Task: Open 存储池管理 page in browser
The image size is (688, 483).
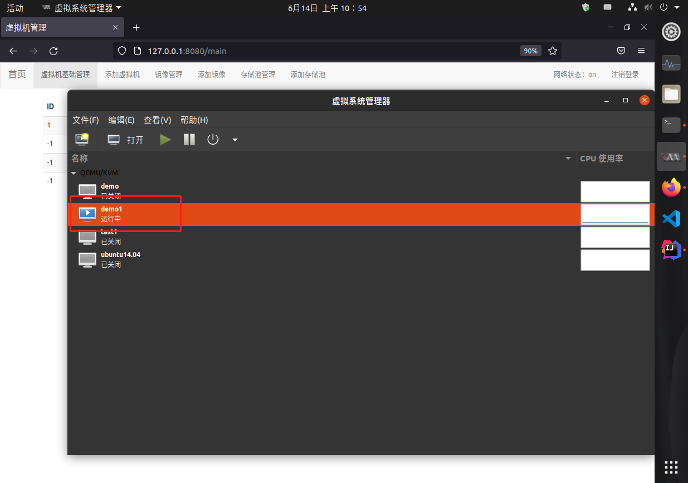Action: pos(258,75)
